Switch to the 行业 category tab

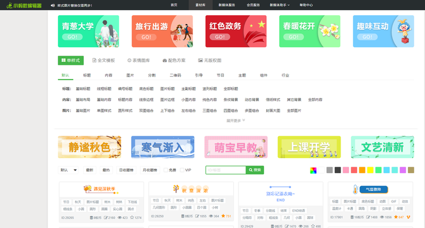tap(285, 75)
